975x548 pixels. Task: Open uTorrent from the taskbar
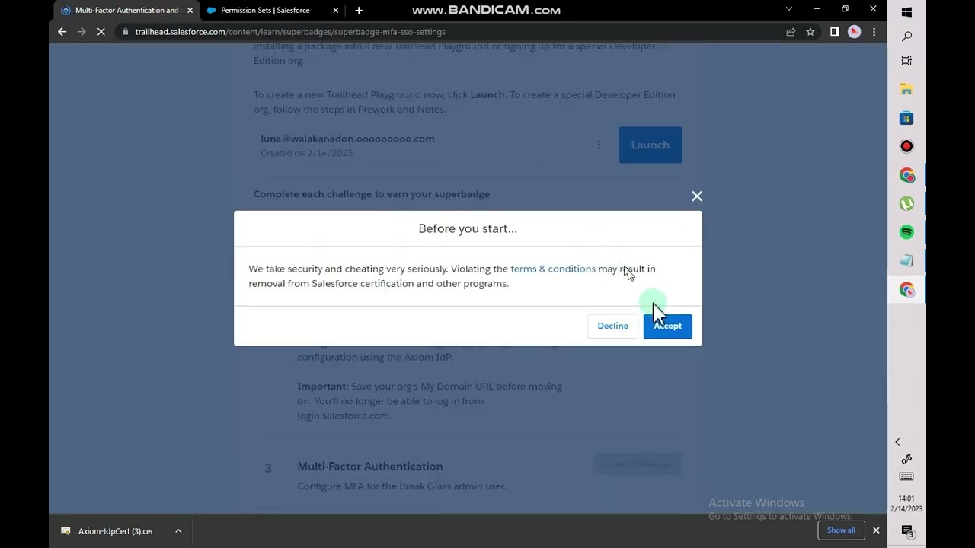coord(906,203)
